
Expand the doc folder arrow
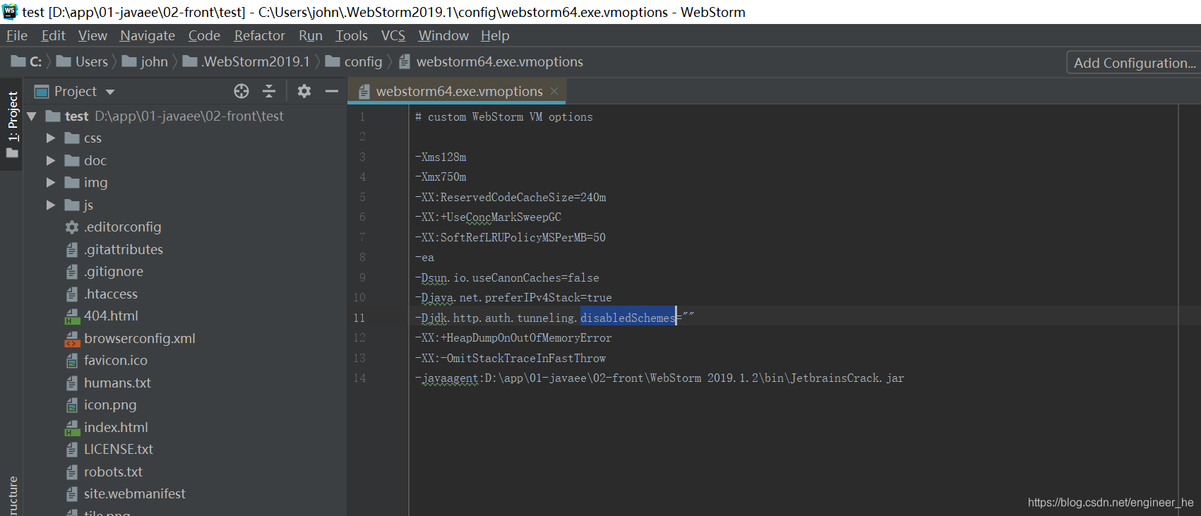pos(51,161)
